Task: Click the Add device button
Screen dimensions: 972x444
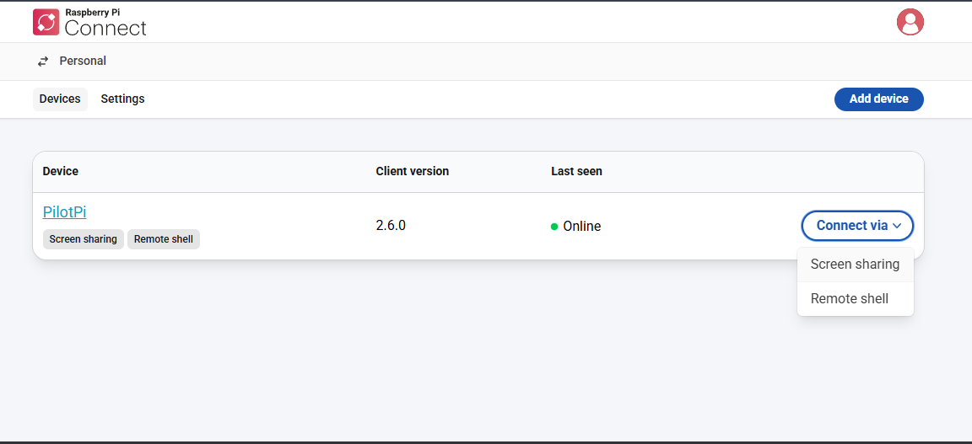Action: point(879,99)
